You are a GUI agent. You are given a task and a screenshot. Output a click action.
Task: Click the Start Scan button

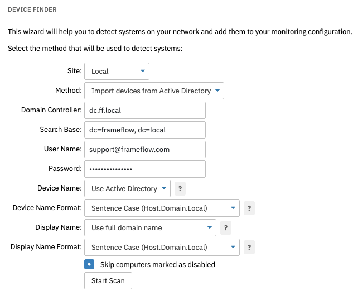108,281
